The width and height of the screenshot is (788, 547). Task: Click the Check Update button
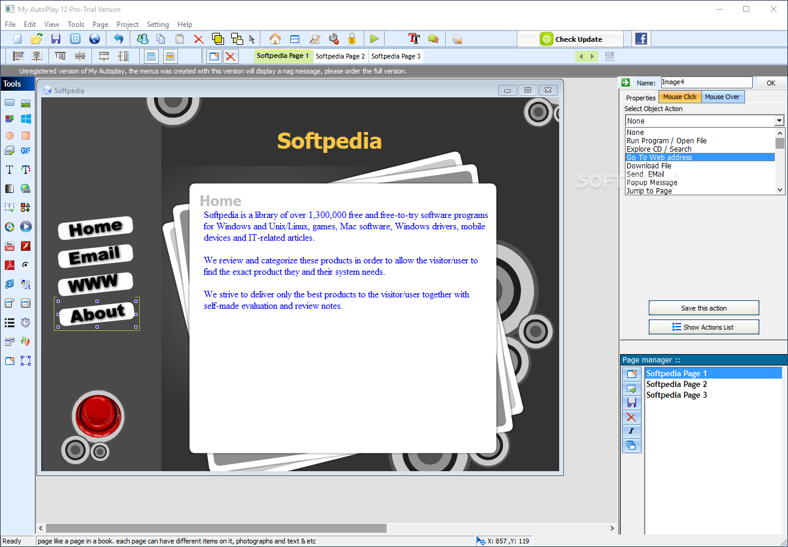tap(571, 39)
